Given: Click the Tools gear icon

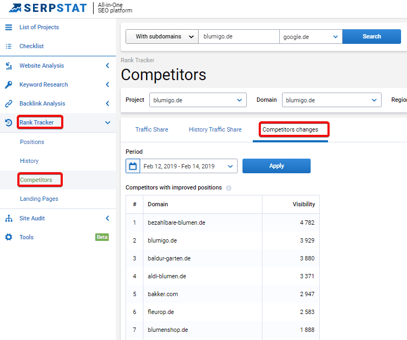Looking at the screenshot, I should pyautogui.click(x=9, y=237).
